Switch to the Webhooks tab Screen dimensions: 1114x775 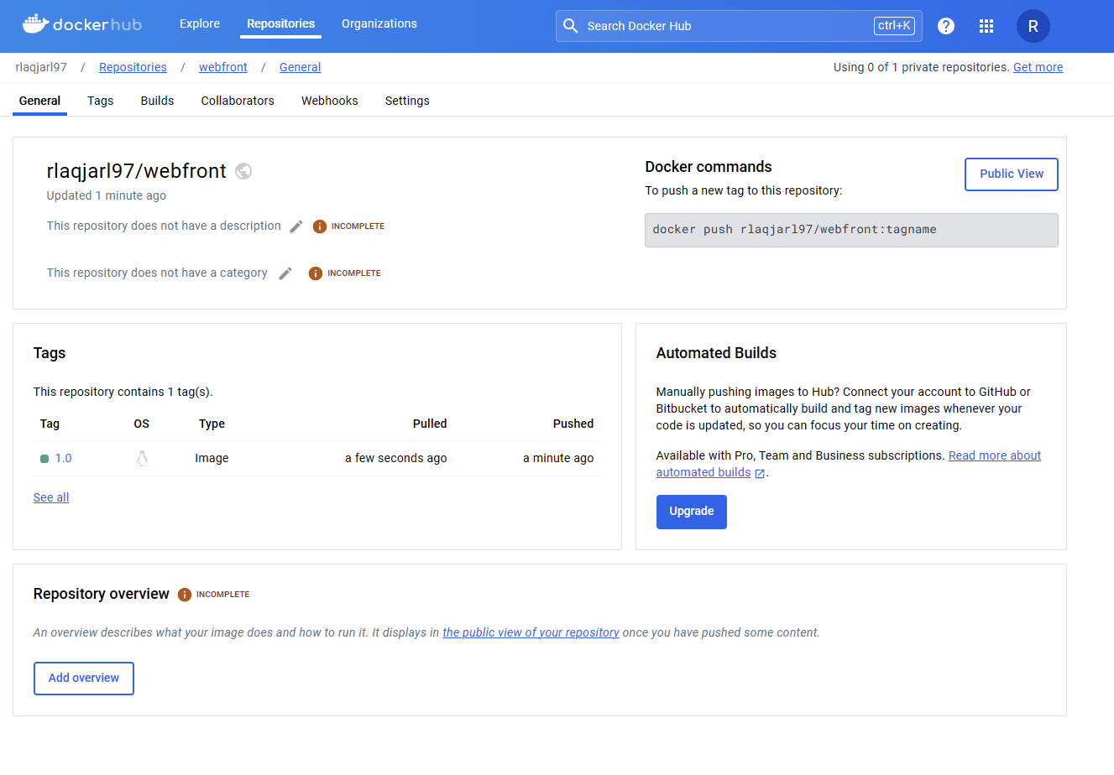coord(330,101)
